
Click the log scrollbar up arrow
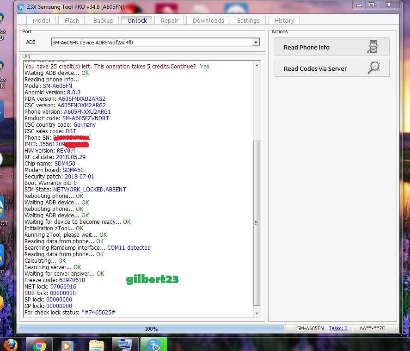pyautogui.click(x=257, y=65)
